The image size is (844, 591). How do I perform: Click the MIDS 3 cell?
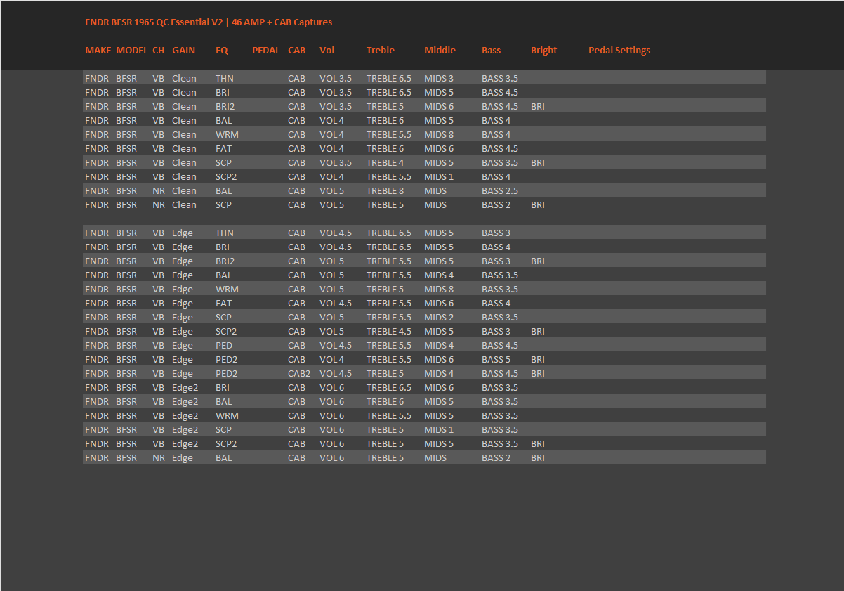438,79
